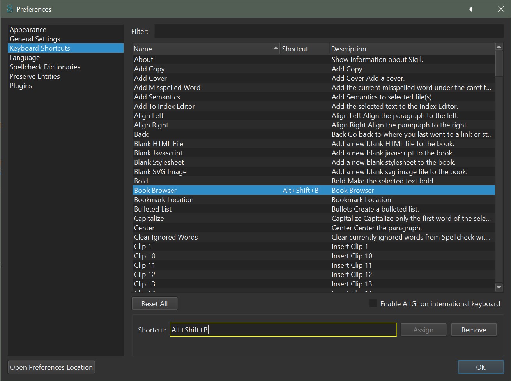Select the Align Left row

[313, 116]
